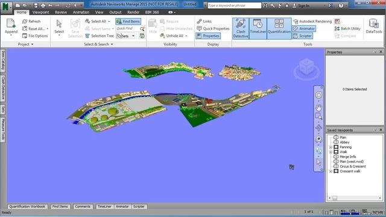The image size is (386, 217).
Task: Click the Save icon in quick access toolbar
Action: pyautogui.click(x=36, y=5)
